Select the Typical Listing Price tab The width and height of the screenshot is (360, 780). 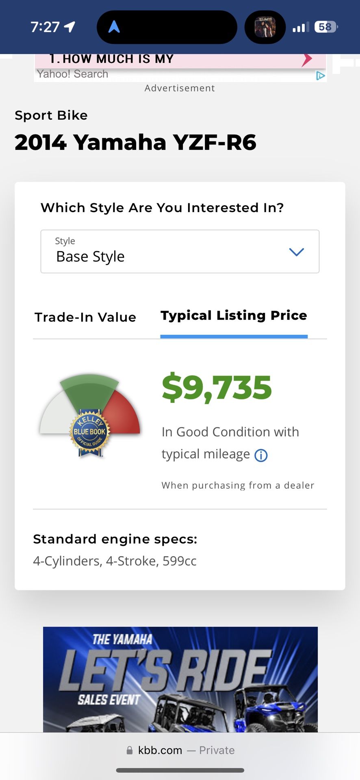234,316
